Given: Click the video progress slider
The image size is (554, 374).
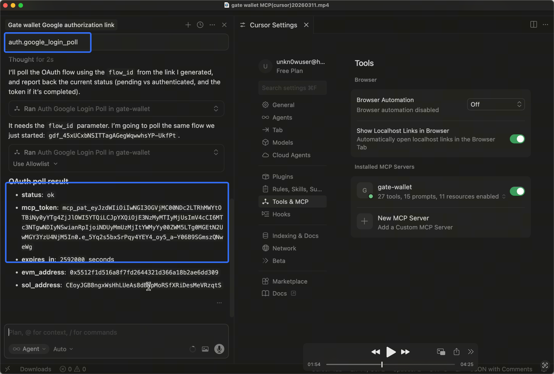Looking at the screenshot, I should click(390, 364).
